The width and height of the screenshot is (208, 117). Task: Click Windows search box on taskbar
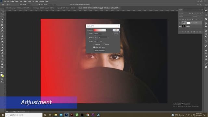coord(24,115)
